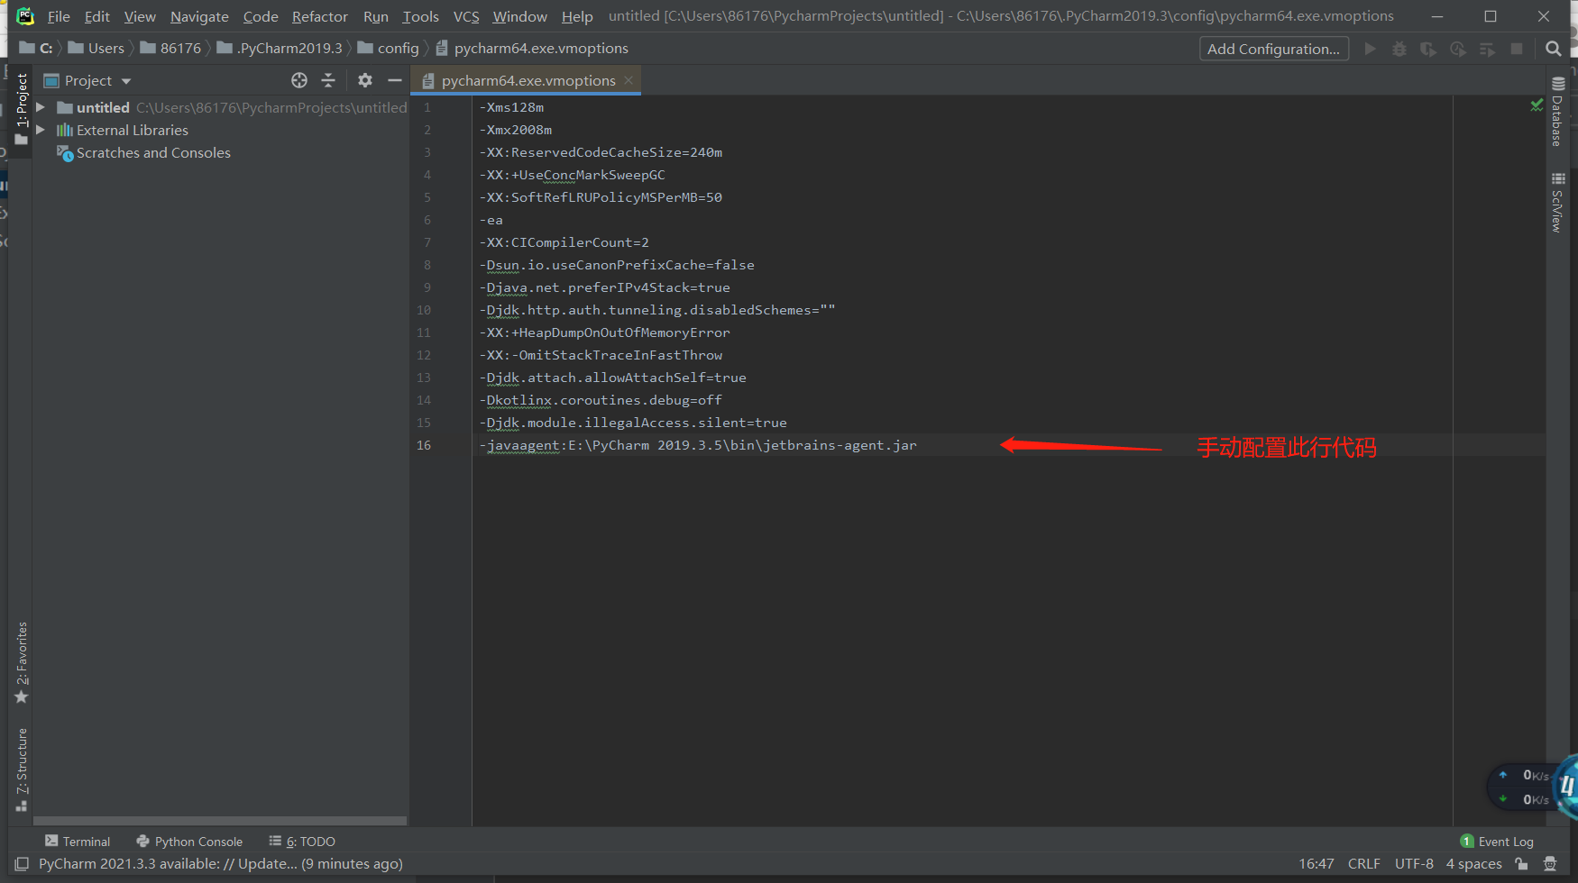Open the Structure side panel

(x=22, y=769)
